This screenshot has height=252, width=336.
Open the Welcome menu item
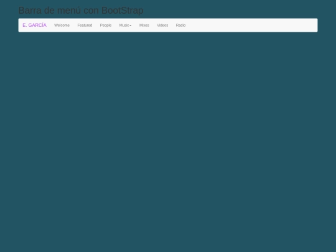click(x=62, y=25)
